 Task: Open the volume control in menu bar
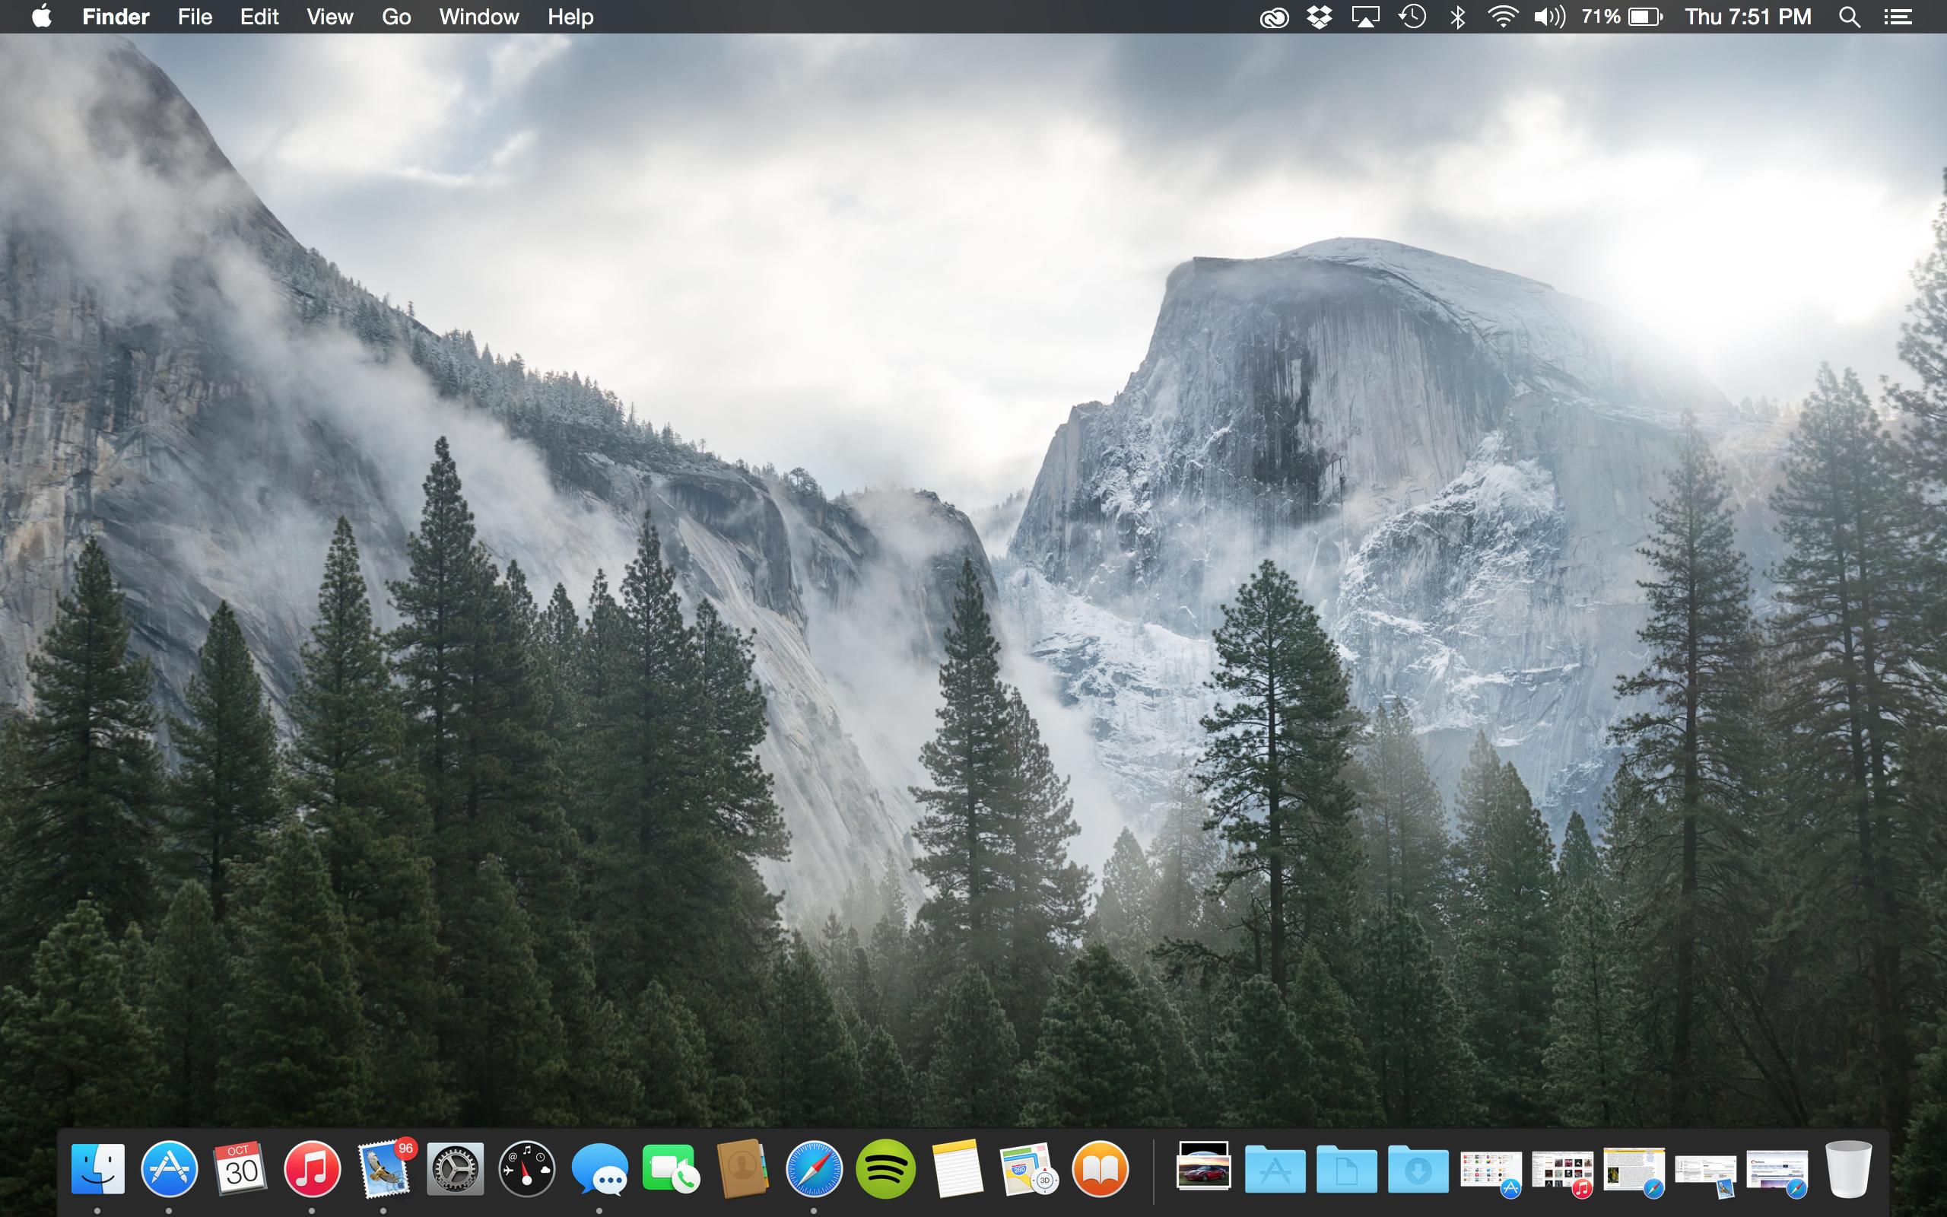pos(1548,16)
